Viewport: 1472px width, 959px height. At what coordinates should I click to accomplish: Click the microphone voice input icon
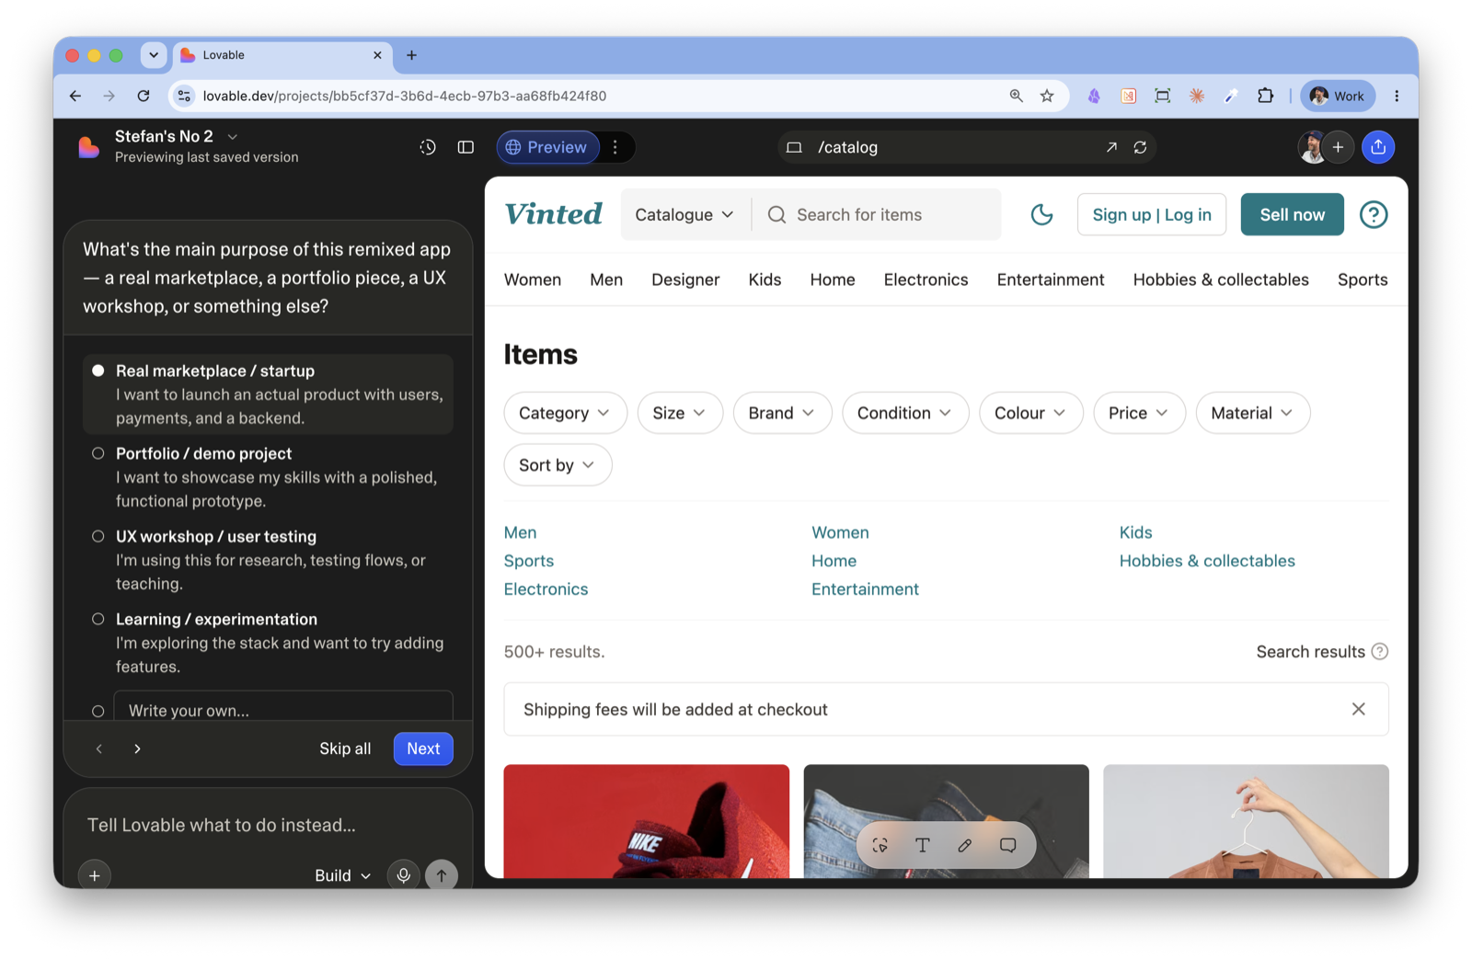(x=403, y=875)
